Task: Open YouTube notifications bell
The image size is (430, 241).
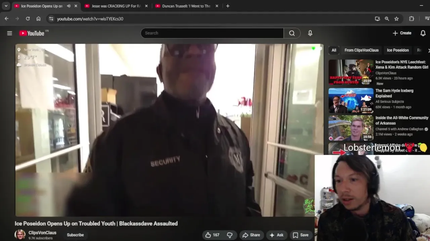Action: point(423,33)
